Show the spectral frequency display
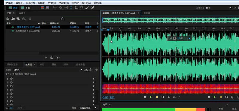The image size is (239, 111). tap(42, 7)
